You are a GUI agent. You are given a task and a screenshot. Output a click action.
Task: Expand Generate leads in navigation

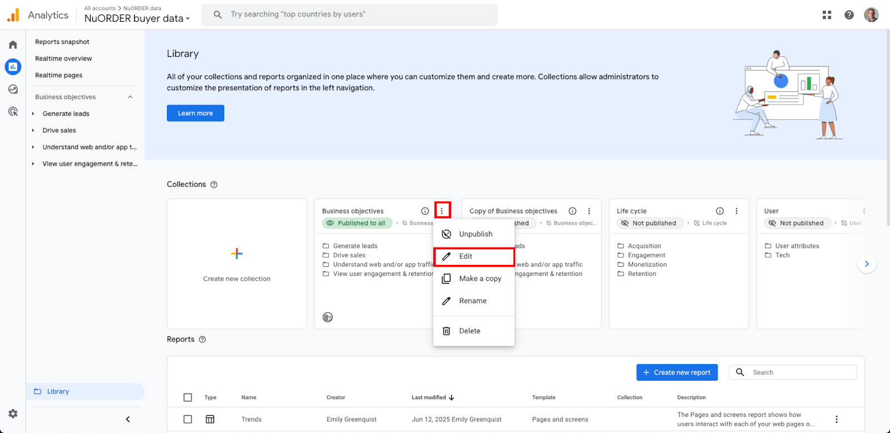click(x=33, y=114)
